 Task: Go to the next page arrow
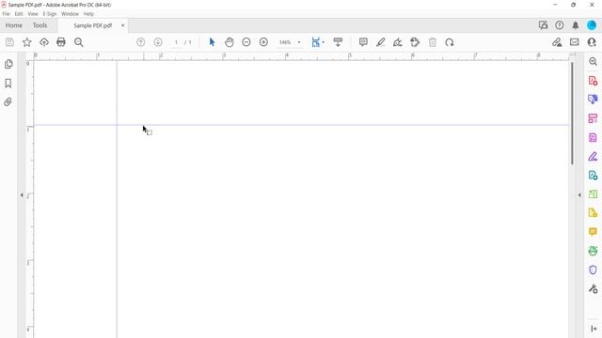tap(158, 42)
